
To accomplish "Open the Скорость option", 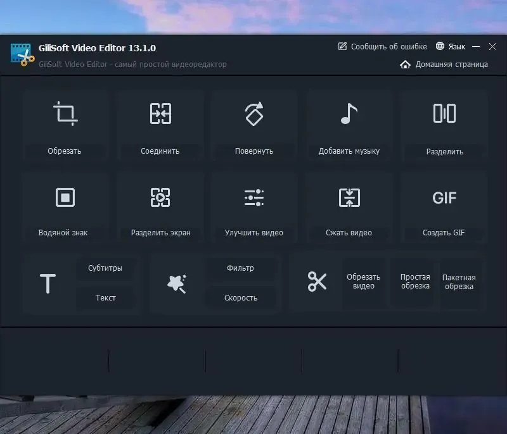I will (x=241, y=297).
